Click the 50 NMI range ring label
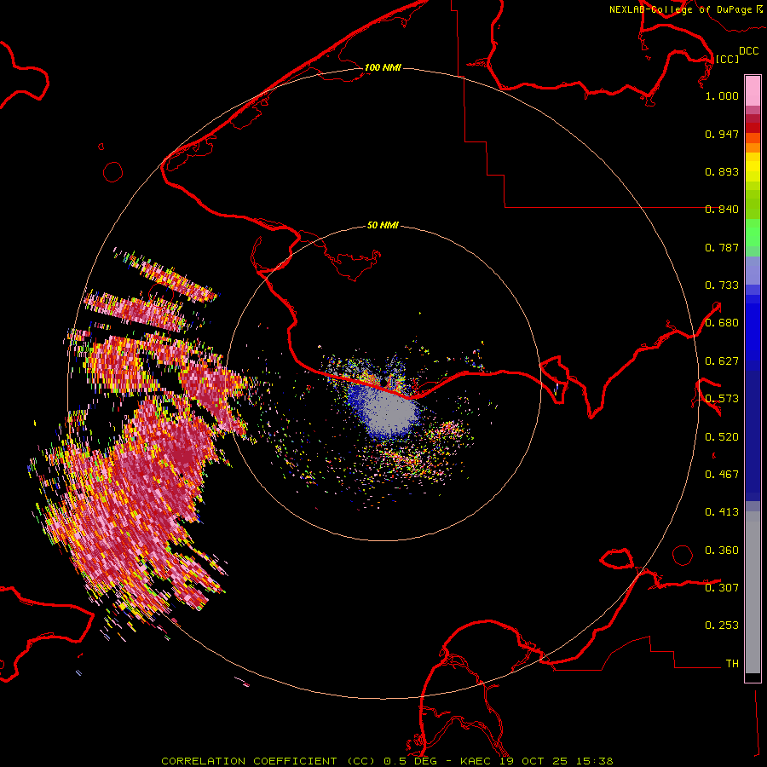 [383, 225]
